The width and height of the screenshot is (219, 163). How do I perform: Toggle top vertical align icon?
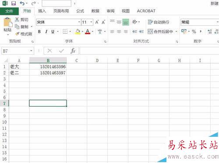pos(112,22)
